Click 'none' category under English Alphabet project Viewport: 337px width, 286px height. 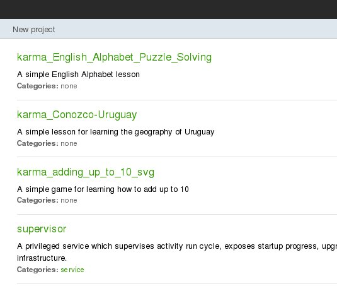69,86
